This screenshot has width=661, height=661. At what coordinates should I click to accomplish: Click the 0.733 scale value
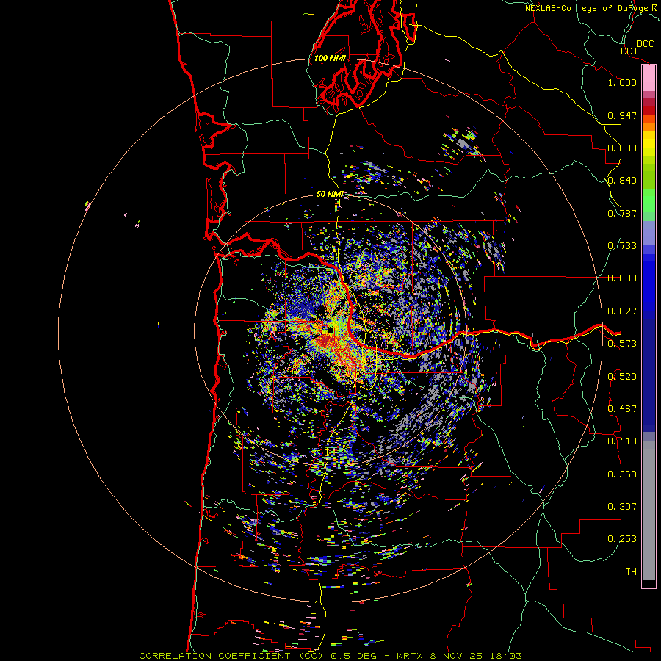coord(622,246)
